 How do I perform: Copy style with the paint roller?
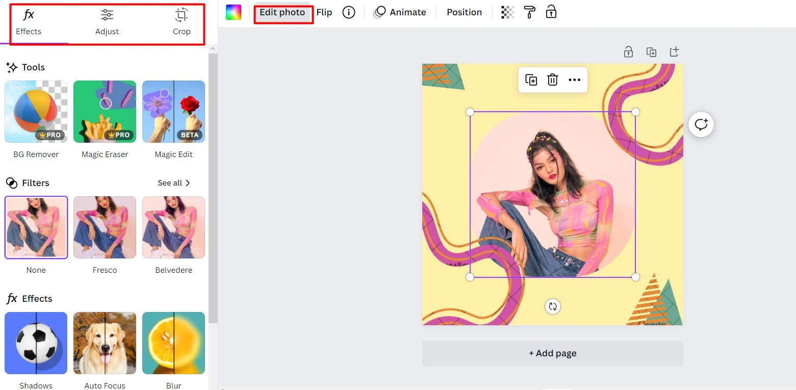tap(529, 11)
